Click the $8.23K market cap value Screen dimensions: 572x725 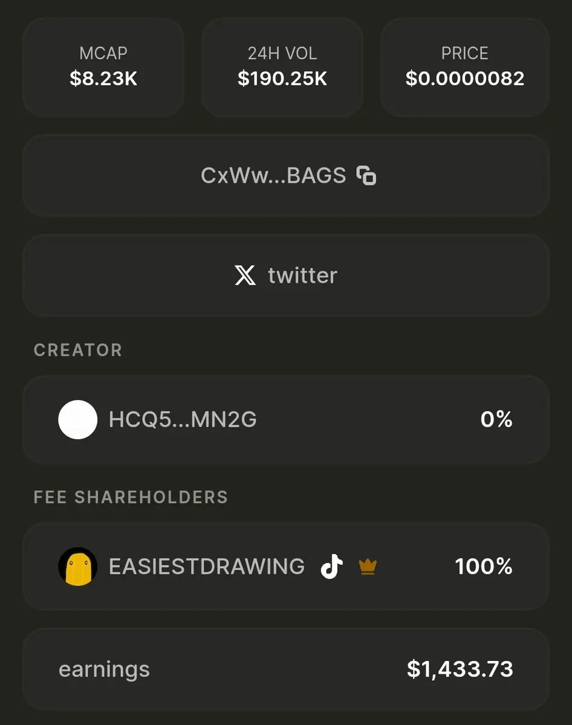[x=103, y=79]
